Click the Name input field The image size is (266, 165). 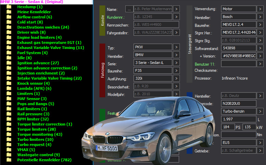153,9
